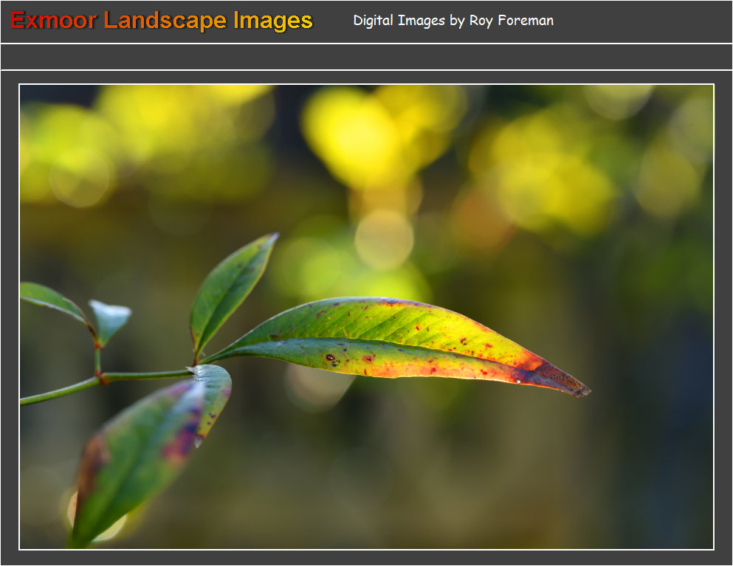Click the pale circular bokeh above the large leaf
733x566 pixels.
coord(384,238)
